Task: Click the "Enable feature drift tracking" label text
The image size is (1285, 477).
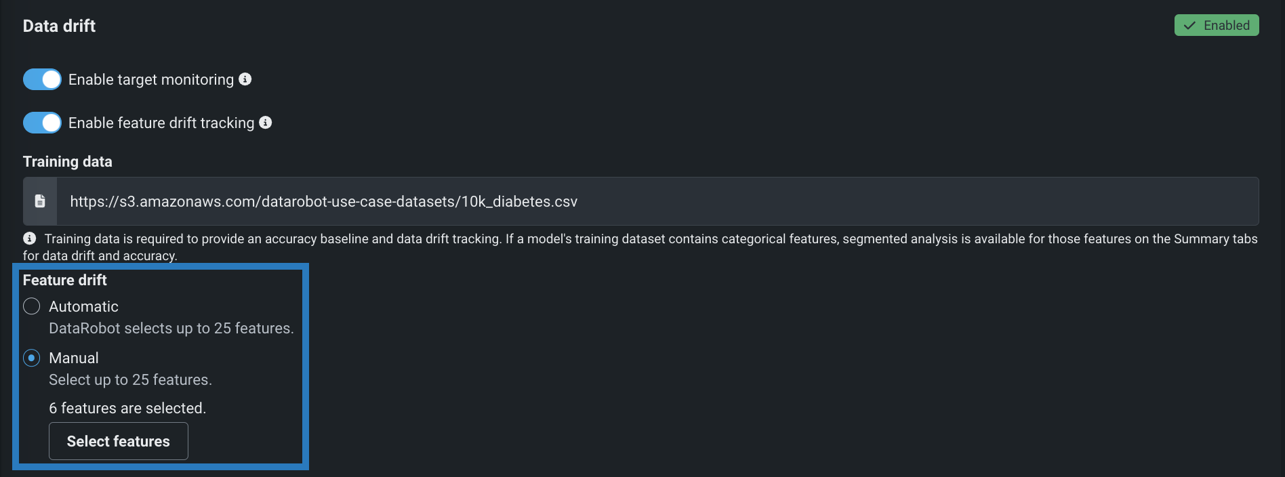Action: (161, 123)
